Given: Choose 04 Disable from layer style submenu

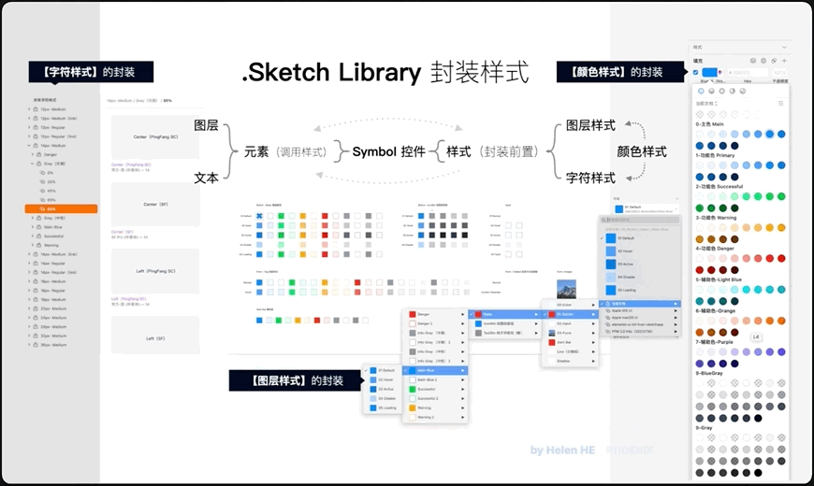Looking at the screenshot, I should tap(383, 398).
